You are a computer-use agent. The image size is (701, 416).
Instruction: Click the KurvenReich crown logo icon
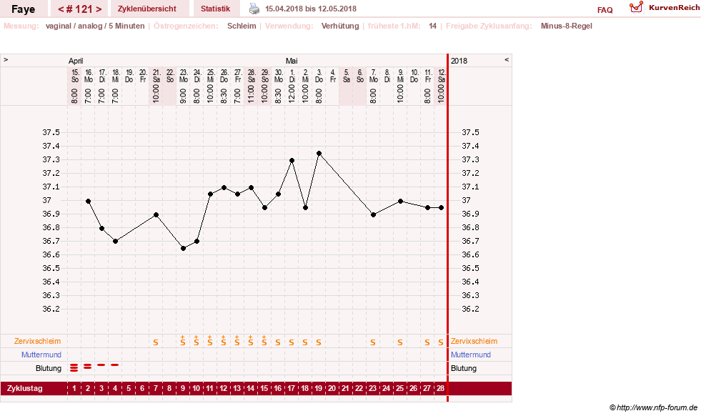coord(636,7)
